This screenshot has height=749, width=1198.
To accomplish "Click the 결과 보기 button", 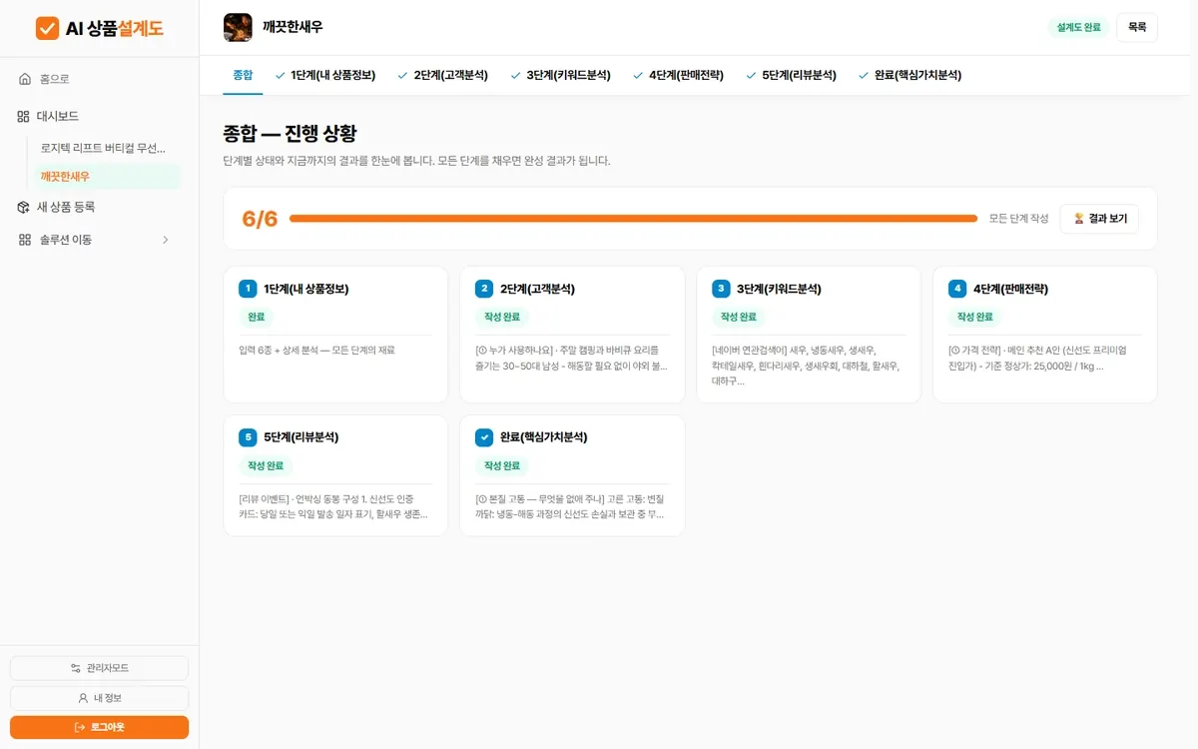I will (1099, 218).
